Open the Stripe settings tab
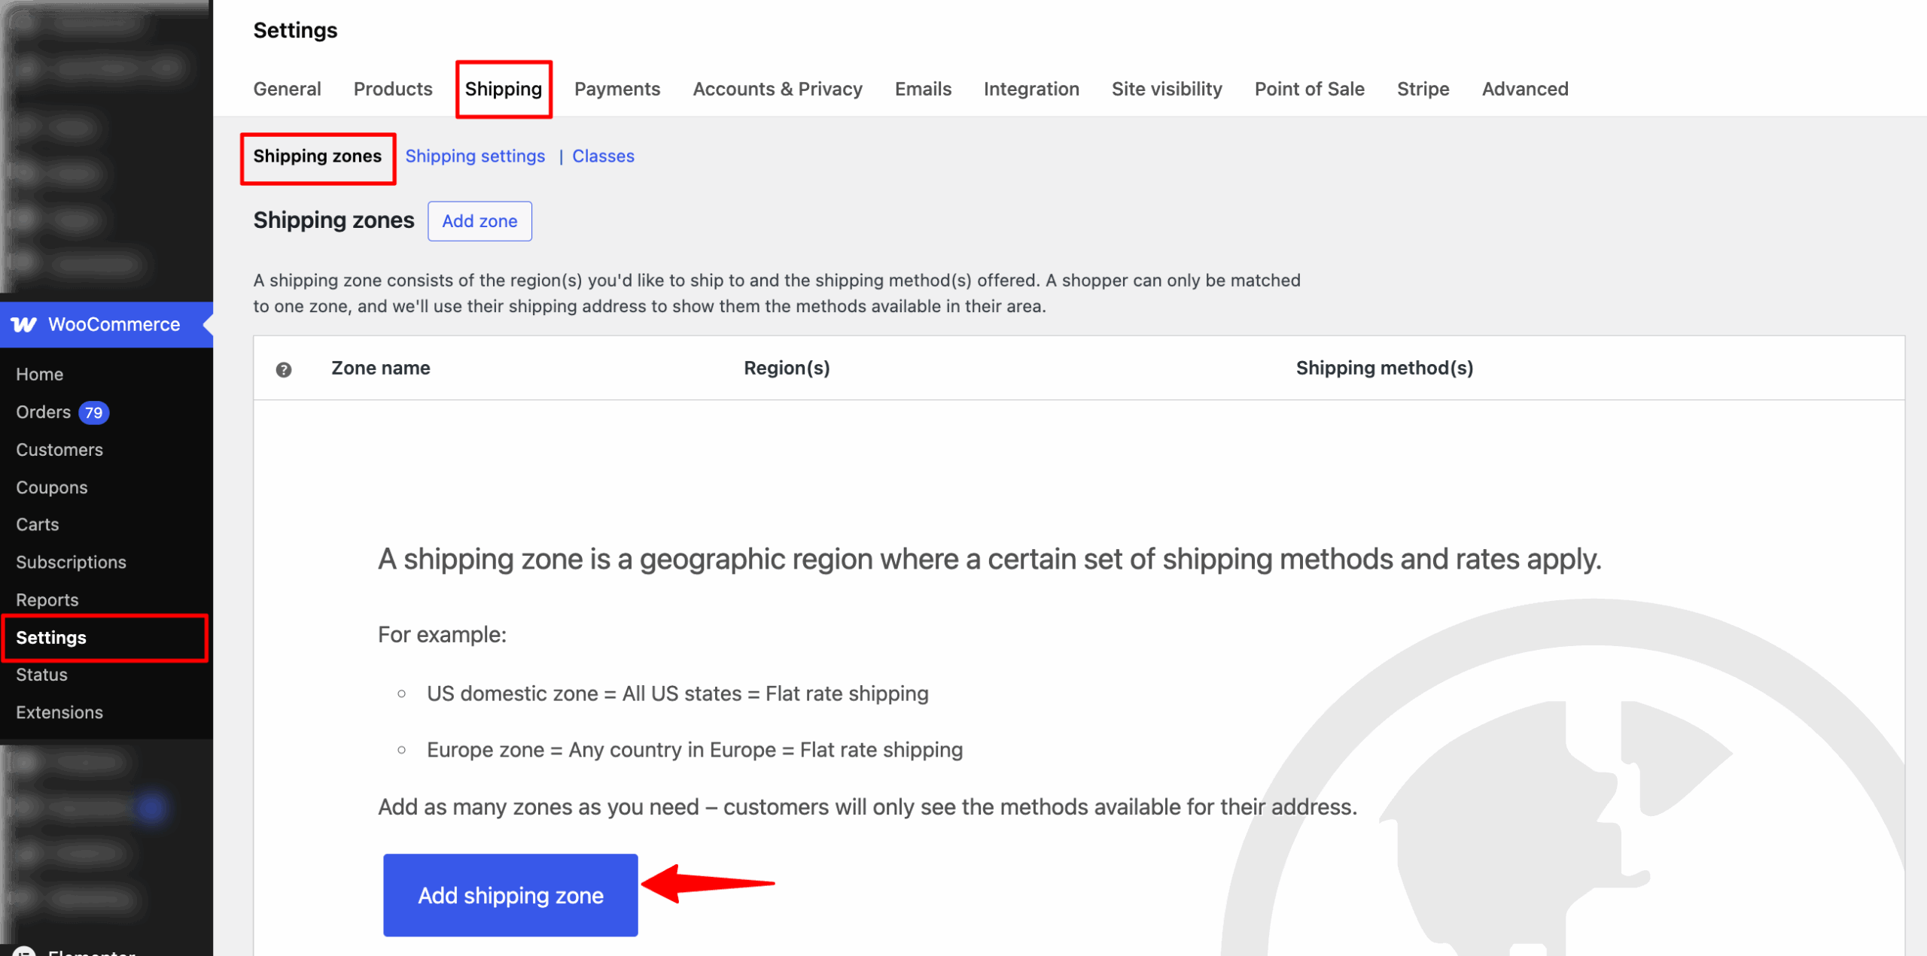Image resolution: width=1927 pixels, height=956 pixels. (1423, 89)
